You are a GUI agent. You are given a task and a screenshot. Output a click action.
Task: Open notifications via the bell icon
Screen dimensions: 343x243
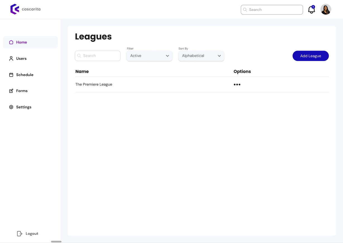tap(311, 10)
